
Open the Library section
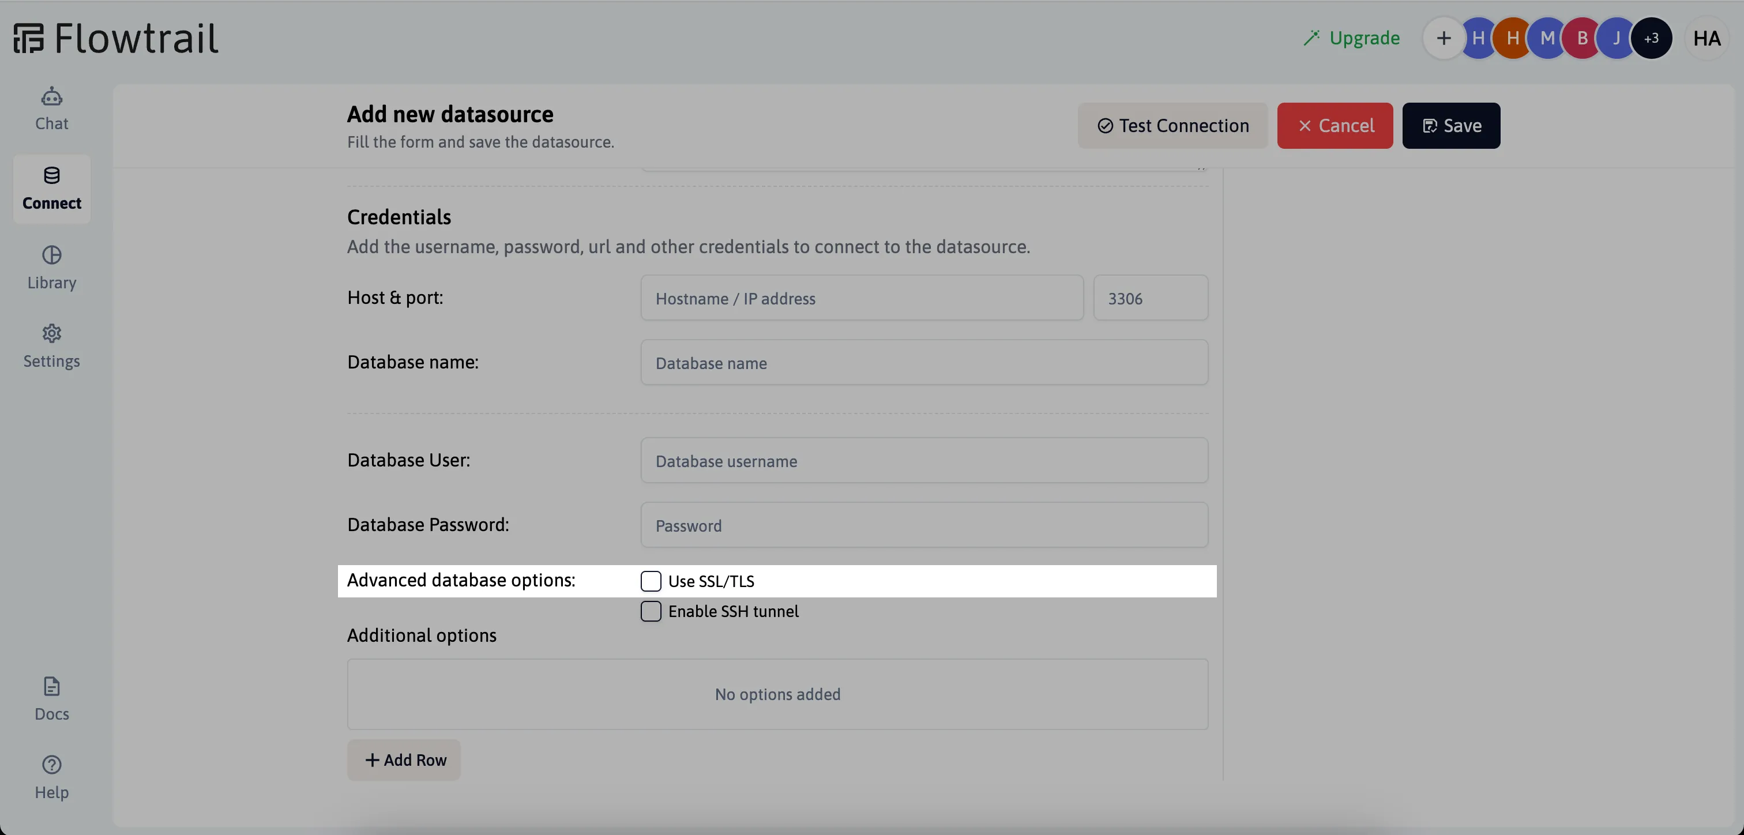pyautogui.click(x=51, y=267)
